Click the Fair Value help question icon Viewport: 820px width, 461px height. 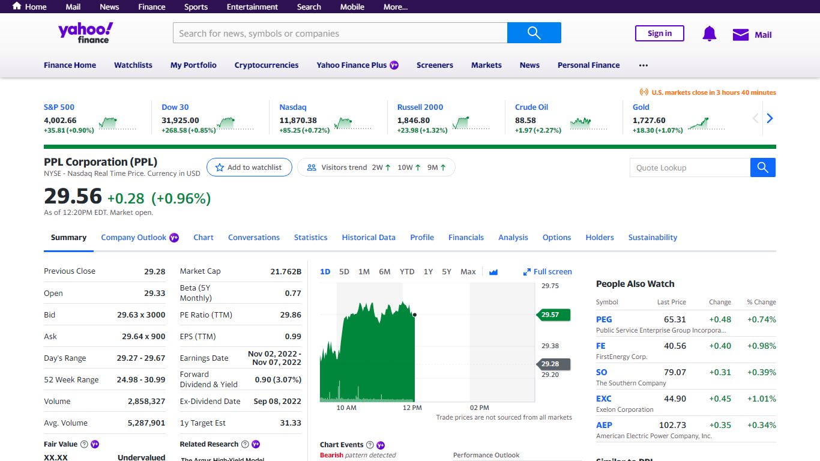[x=84, y=444]
